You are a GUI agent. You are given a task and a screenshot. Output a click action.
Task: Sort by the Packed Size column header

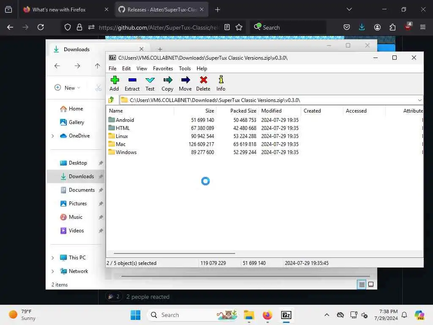tap(238, 111)
